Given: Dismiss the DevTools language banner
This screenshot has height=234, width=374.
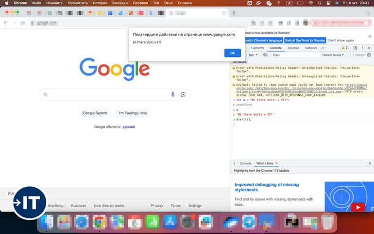Looking at the screenshot, I should (370, 36).
